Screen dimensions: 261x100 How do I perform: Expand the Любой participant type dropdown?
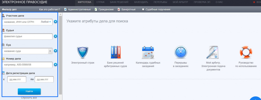click(46, 22)
